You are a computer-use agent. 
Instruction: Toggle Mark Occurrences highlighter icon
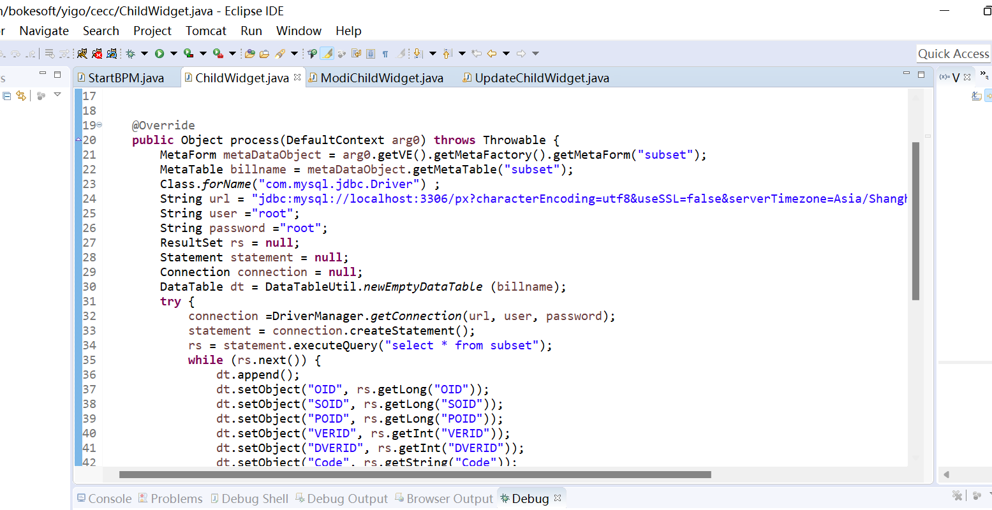tap(327, 54)
